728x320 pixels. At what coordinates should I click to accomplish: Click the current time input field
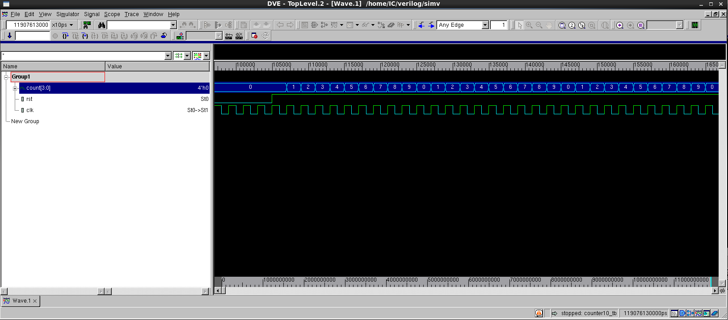[28, 25]
